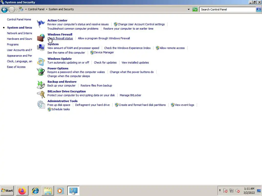Click the Forward navigation arrow button
The image size is (262, 196).
click(12, 9)
